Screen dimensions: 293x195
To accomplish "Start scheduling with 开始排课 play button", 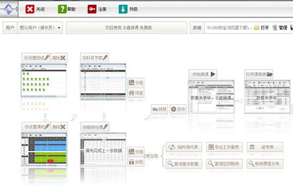I will point(203,74).
